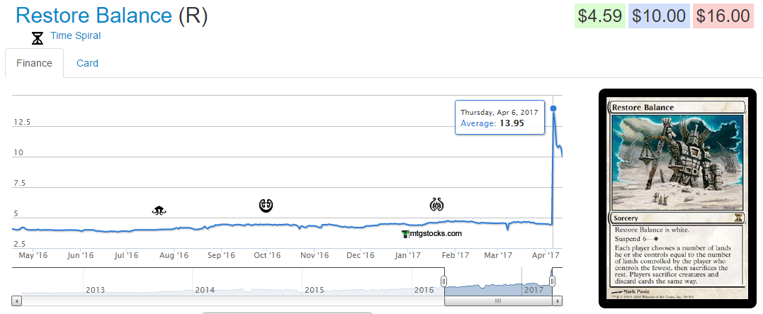Click the Restore Balance card image
This screenshot has width=763, height=314.
(x=677, y=198)
